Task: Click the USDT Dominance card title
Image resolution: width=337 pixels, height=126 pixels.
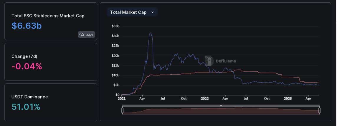Action: [30, 97]
